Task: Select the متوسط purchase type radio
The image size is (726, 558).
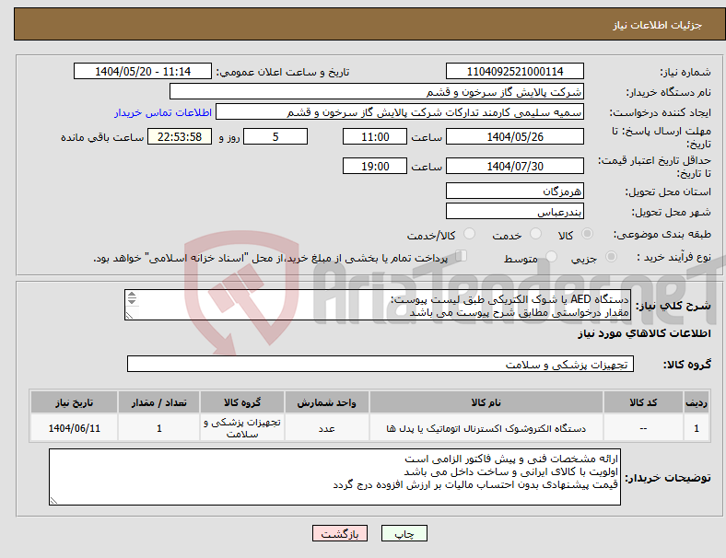Action: [551, 256]
